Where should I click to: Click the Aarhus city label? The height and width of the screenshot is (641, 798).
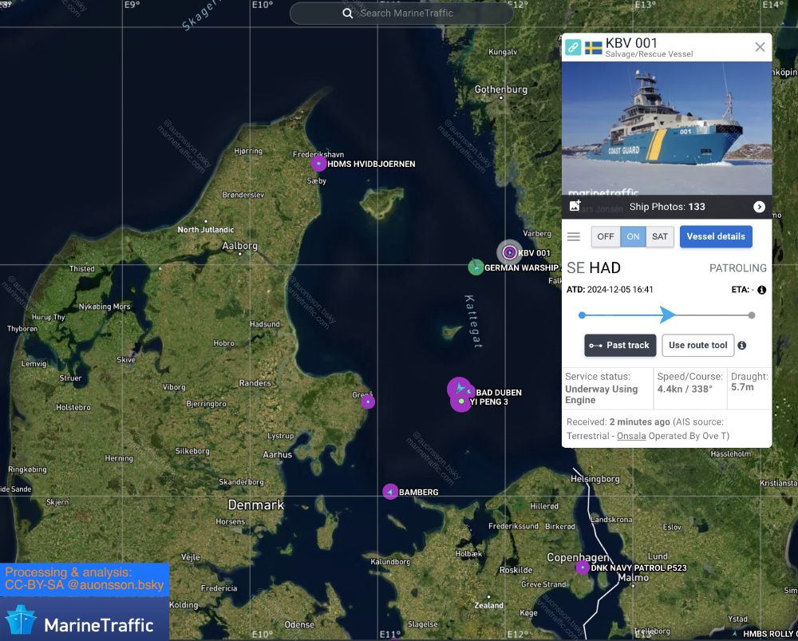(278, 455)
